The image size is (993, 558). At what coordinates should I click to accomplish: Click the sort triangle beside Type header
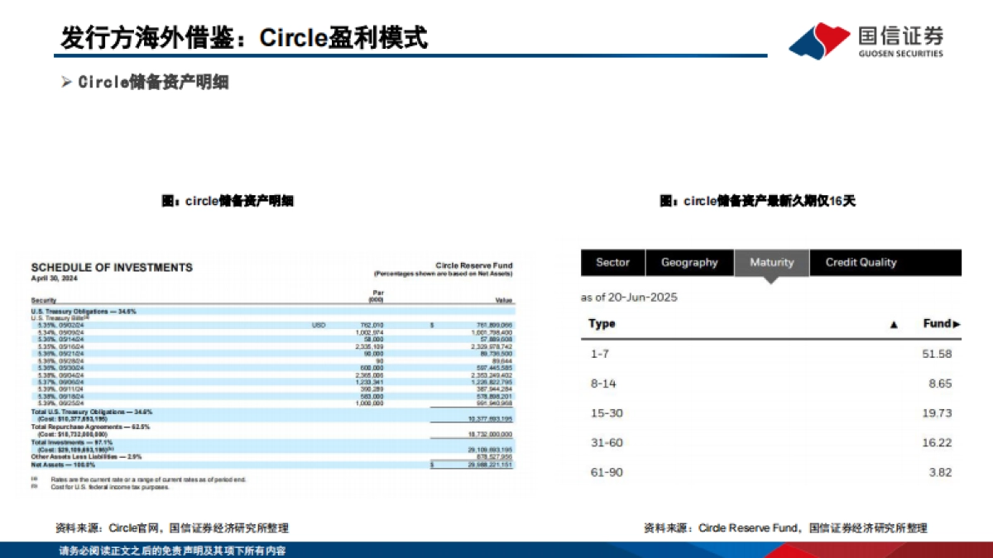coord(894,325)
